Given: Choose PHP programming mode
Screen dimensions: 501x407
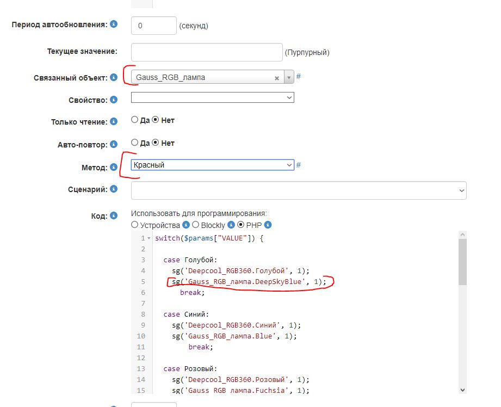Looking at the screenshot, I should (240, 225).
